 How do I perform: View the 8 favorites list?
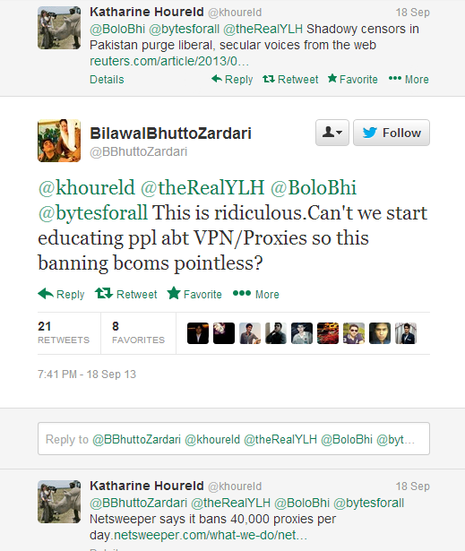[x=138, y=332]
